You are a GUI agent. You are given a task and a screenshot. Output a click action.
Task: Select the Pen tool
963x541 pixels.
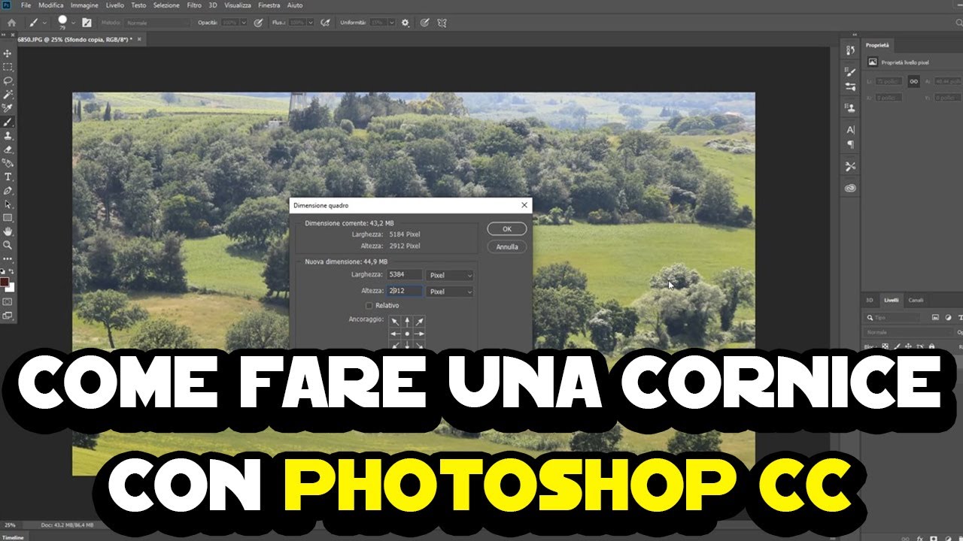coord(8,190)
